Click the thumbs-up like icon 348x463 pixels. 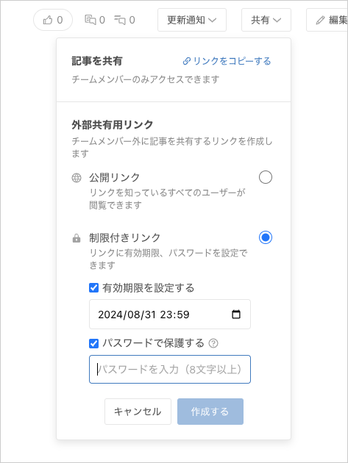pyautogui.click(x=48, y=20)
